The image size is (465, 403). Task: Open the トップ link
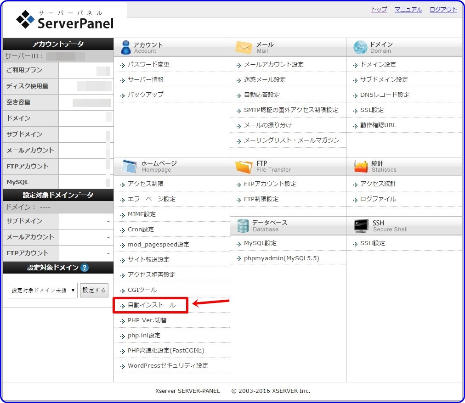379,10
